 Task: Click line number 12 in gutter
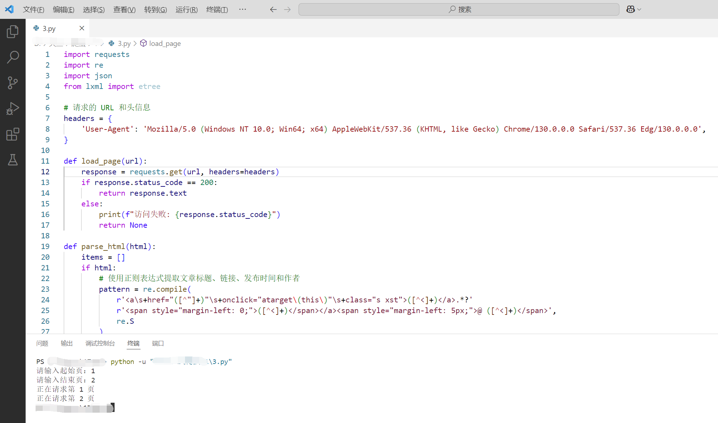tap(45, 172)
